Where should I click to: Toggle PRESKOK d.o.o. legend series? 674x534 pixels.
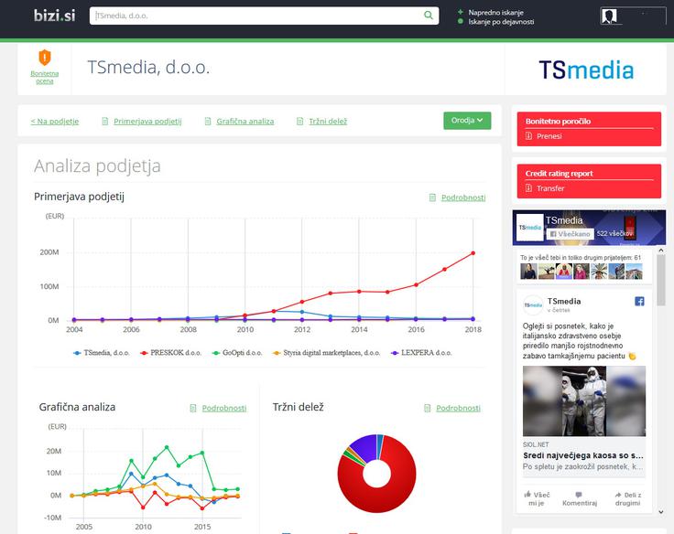pyautogui.click(x=170, y=353)
